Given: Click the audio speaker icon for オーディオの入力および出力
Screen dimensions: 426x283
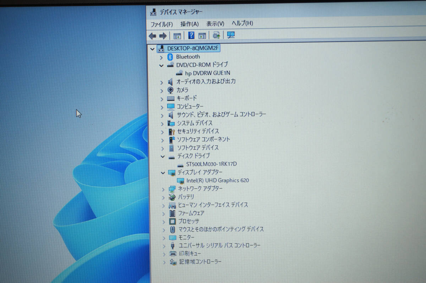Looking at the screenshot, I should tap(170, 81).
